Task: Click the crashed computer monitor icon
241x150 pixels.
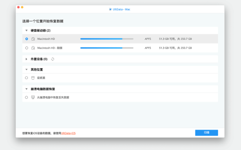Action: (x=33, y=97)
